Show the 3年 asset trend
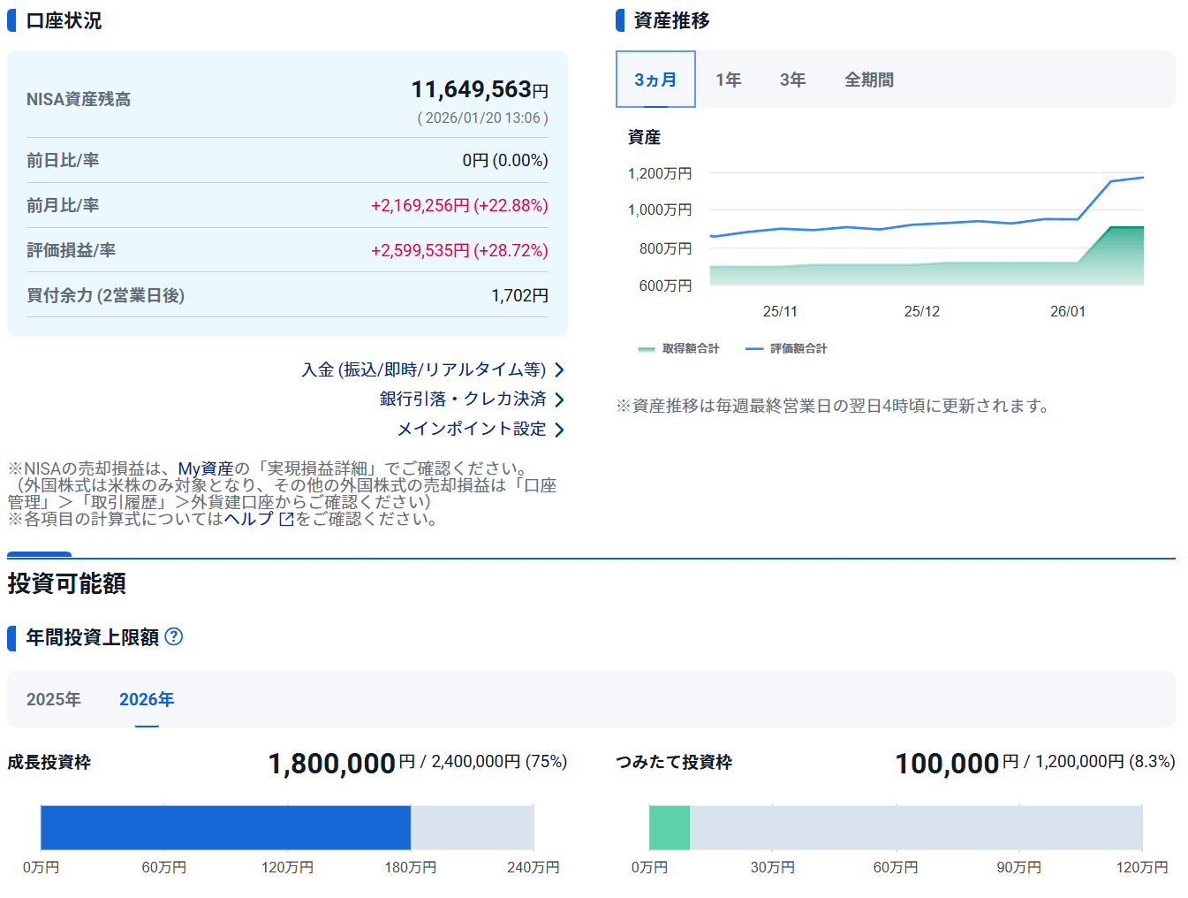Viewport: 1188px width, 898px height. click(x=792, y=80)
